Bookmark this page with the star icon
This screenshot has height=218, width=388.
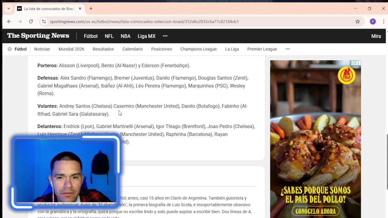click(358, 21)
